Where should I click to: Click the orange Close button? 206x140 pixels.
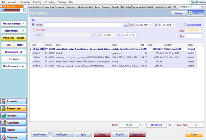[x=194, y=135]
